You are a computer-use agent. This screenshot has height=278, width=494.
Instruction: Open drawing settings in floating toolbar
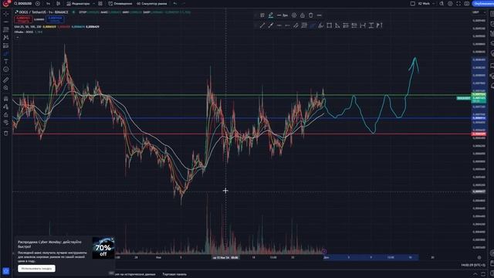294,15
